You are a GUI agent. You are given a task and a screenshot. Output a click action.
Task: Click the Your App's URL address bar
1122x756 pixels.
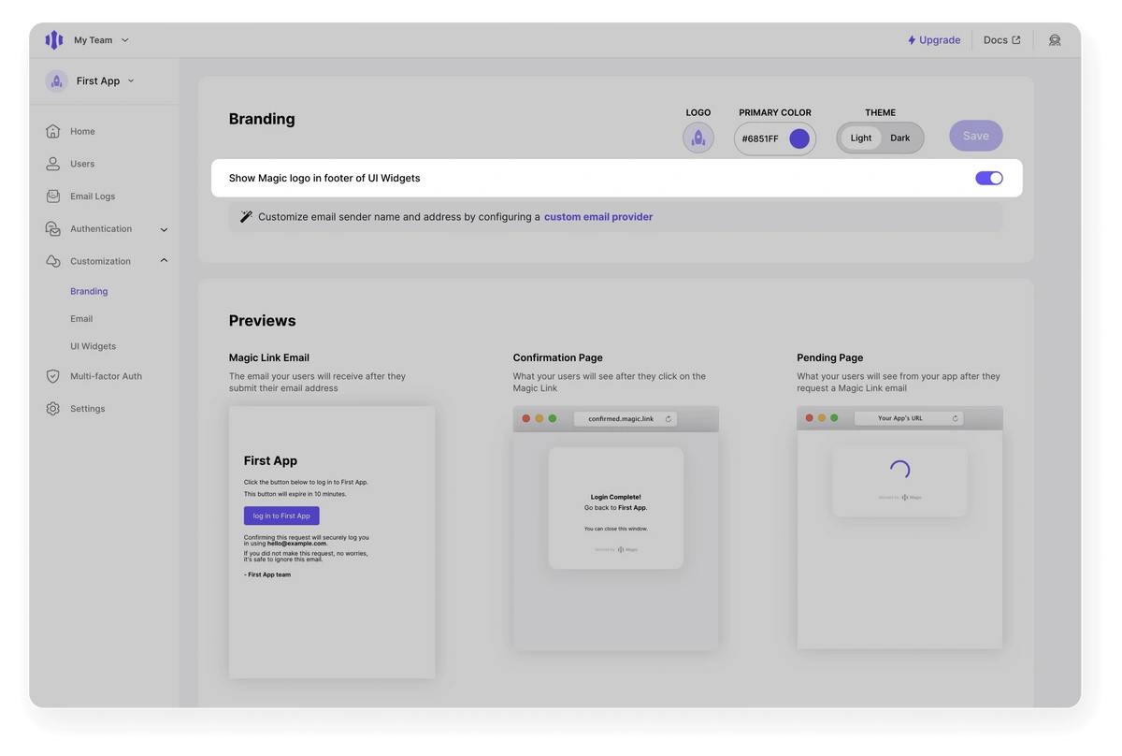909,418
